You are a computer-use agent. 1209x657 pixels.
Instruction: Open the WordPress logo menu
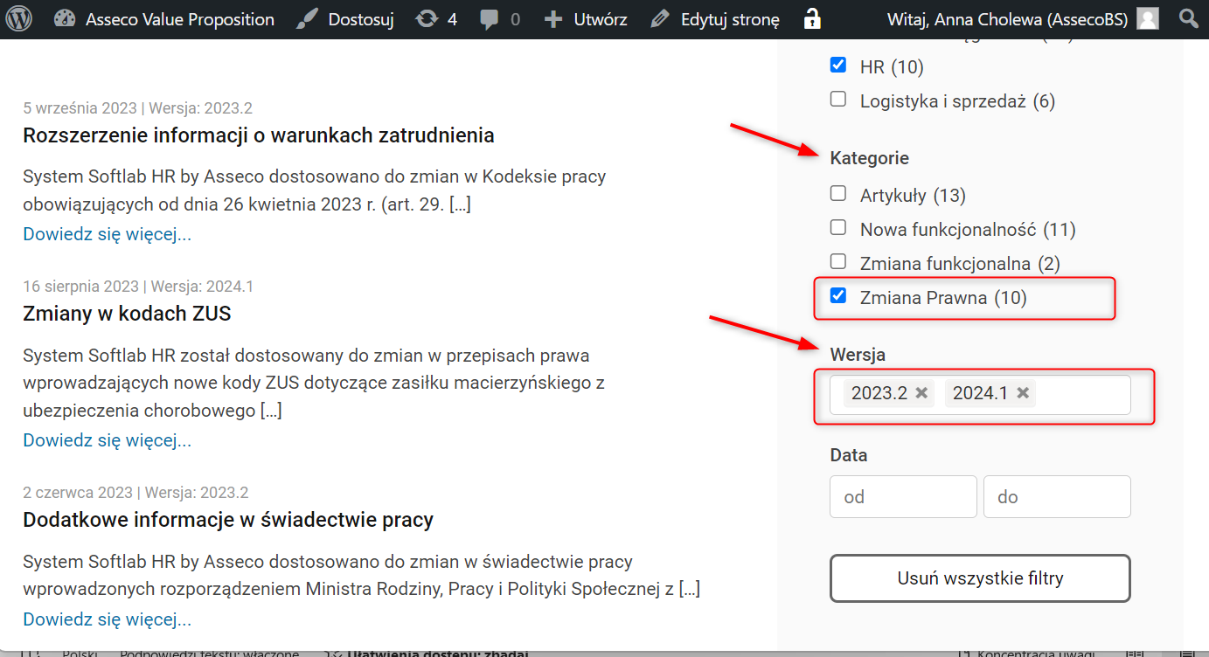pyautogui.click(x=18, y=18)
